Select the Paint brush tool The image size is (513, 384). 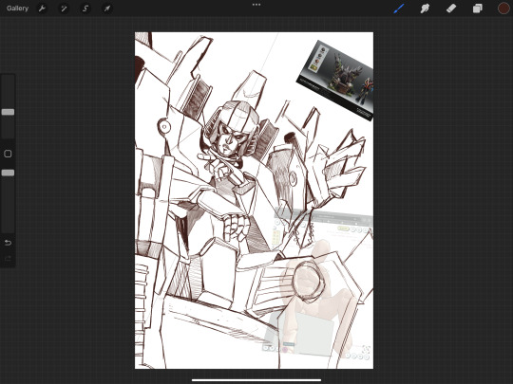tap(399, 9)
